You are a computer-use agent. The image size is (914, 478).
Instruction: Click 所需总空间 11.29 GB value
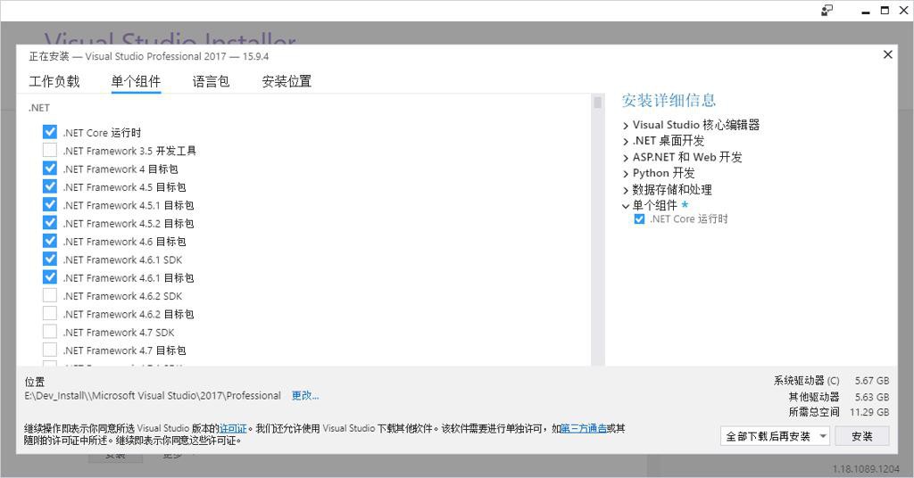click(x=869, y=412)
